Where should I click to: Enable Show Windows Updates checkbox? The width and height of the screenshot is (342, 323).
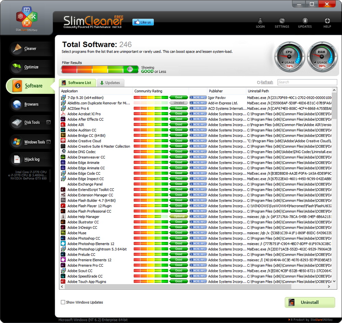pos(63,302)
